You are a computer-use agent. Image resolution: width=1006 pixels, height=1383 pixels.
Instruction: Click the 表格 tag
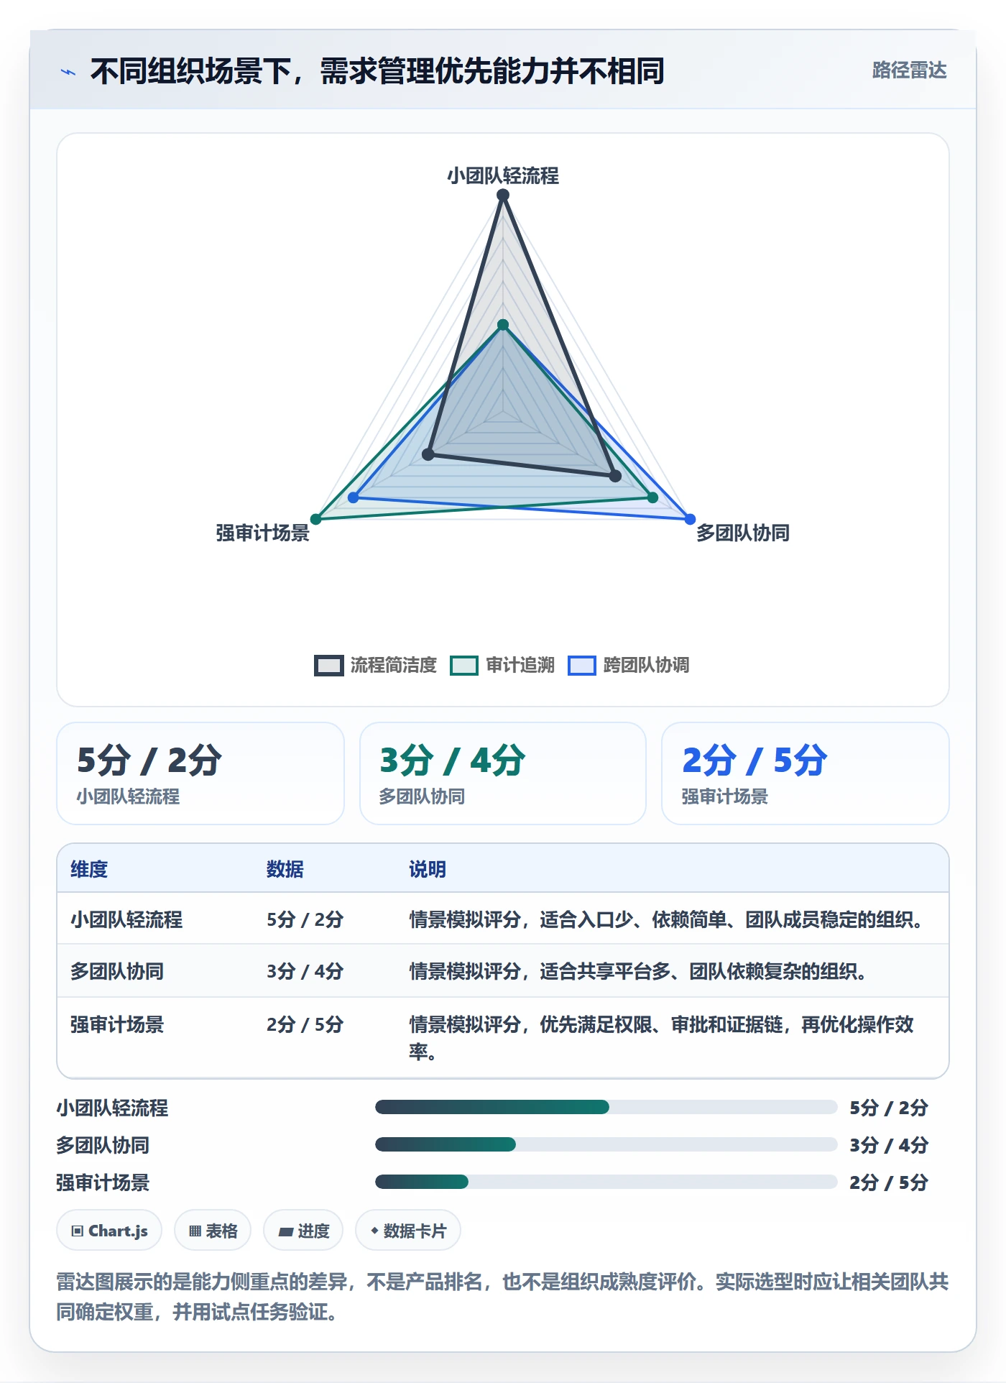pos(213,1231)
